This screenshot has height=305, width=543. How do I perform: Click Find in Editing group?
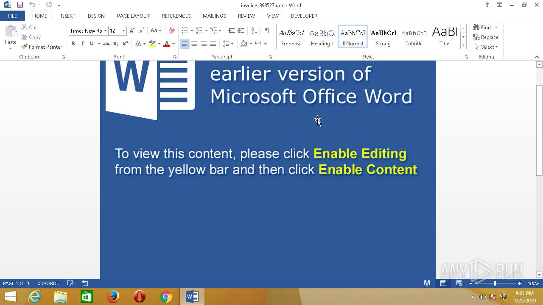tap(482, 27)
